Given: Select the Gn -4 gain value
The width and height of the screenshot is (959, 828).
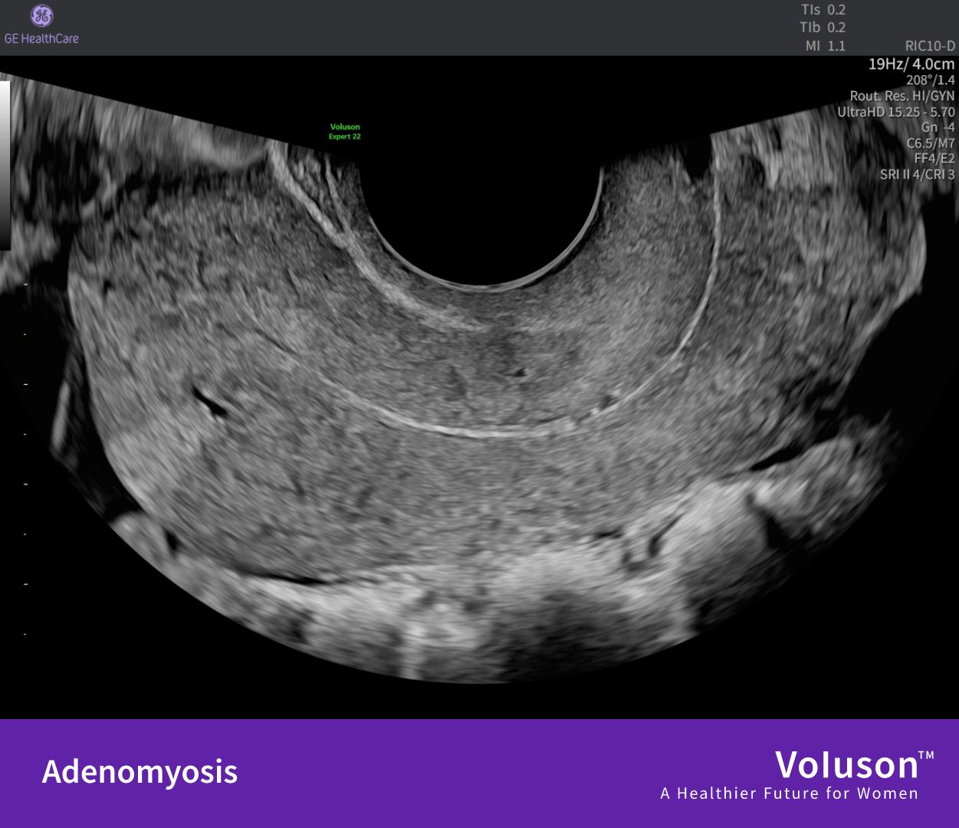Looking at the screenshot, I should pyautogui.click(x=938, y=127).
